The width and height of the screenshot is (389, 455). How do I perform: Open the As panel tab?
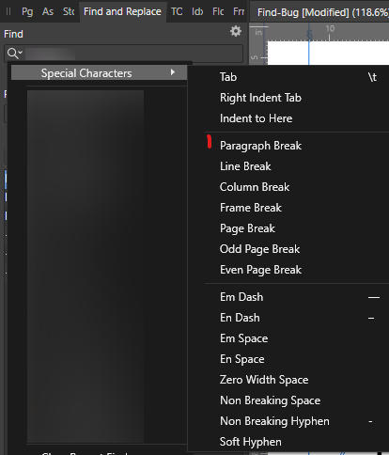pos(48,12)
